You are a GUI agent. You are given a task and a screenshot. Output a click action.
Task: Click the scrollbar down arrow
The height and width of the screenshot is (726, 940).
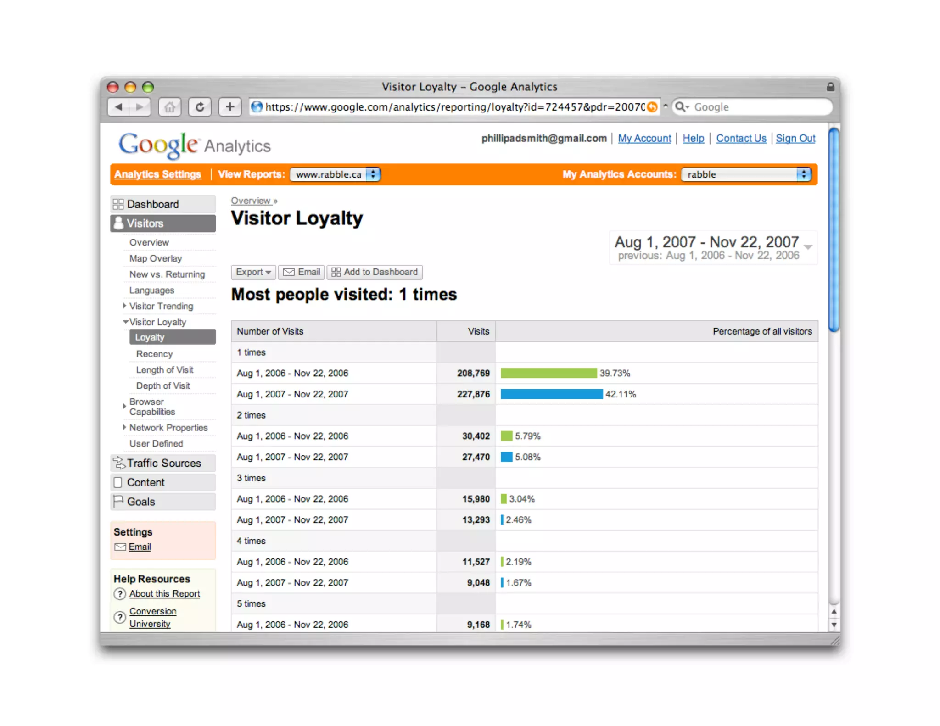(x=834, y=625)
